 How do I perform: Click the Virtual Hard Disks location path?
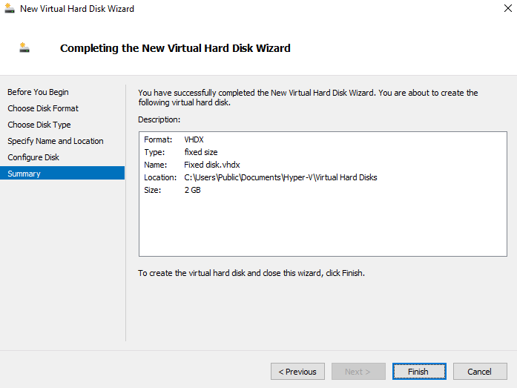[x=280, y=177]
